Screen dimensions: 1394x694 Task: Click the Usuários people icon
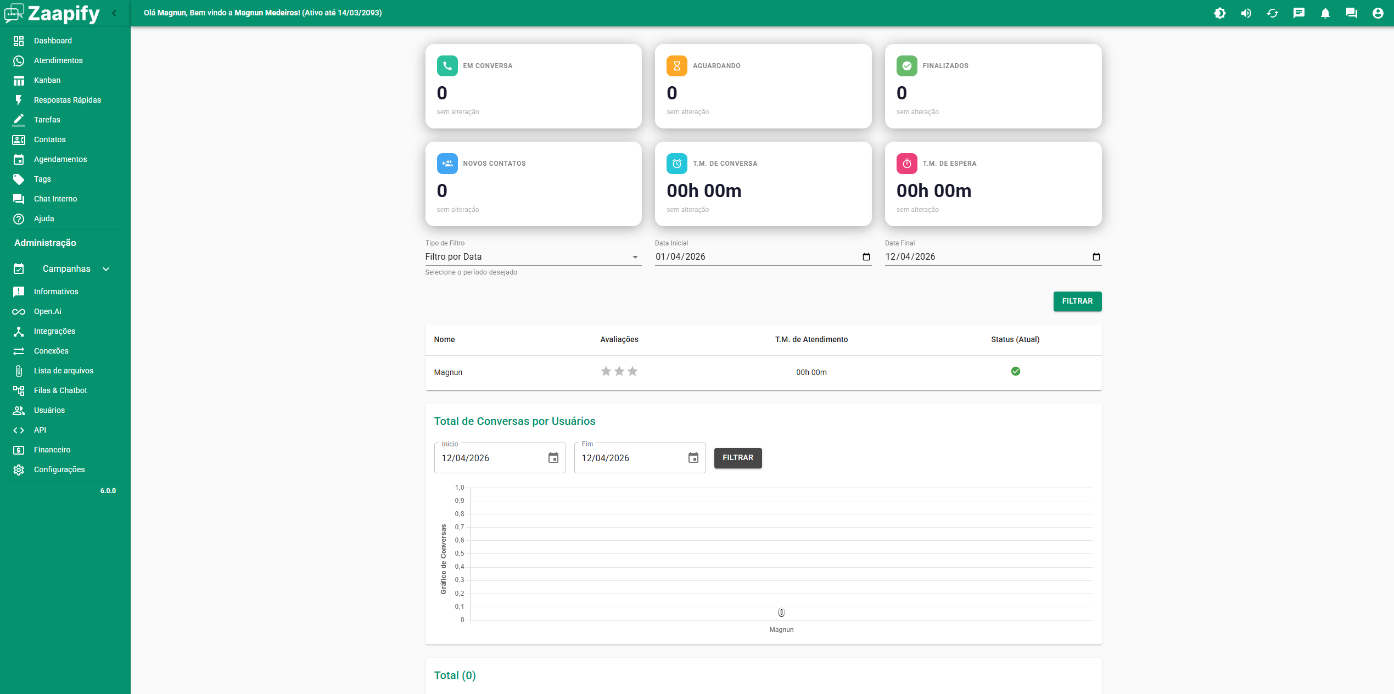click(x=19, y=410)
